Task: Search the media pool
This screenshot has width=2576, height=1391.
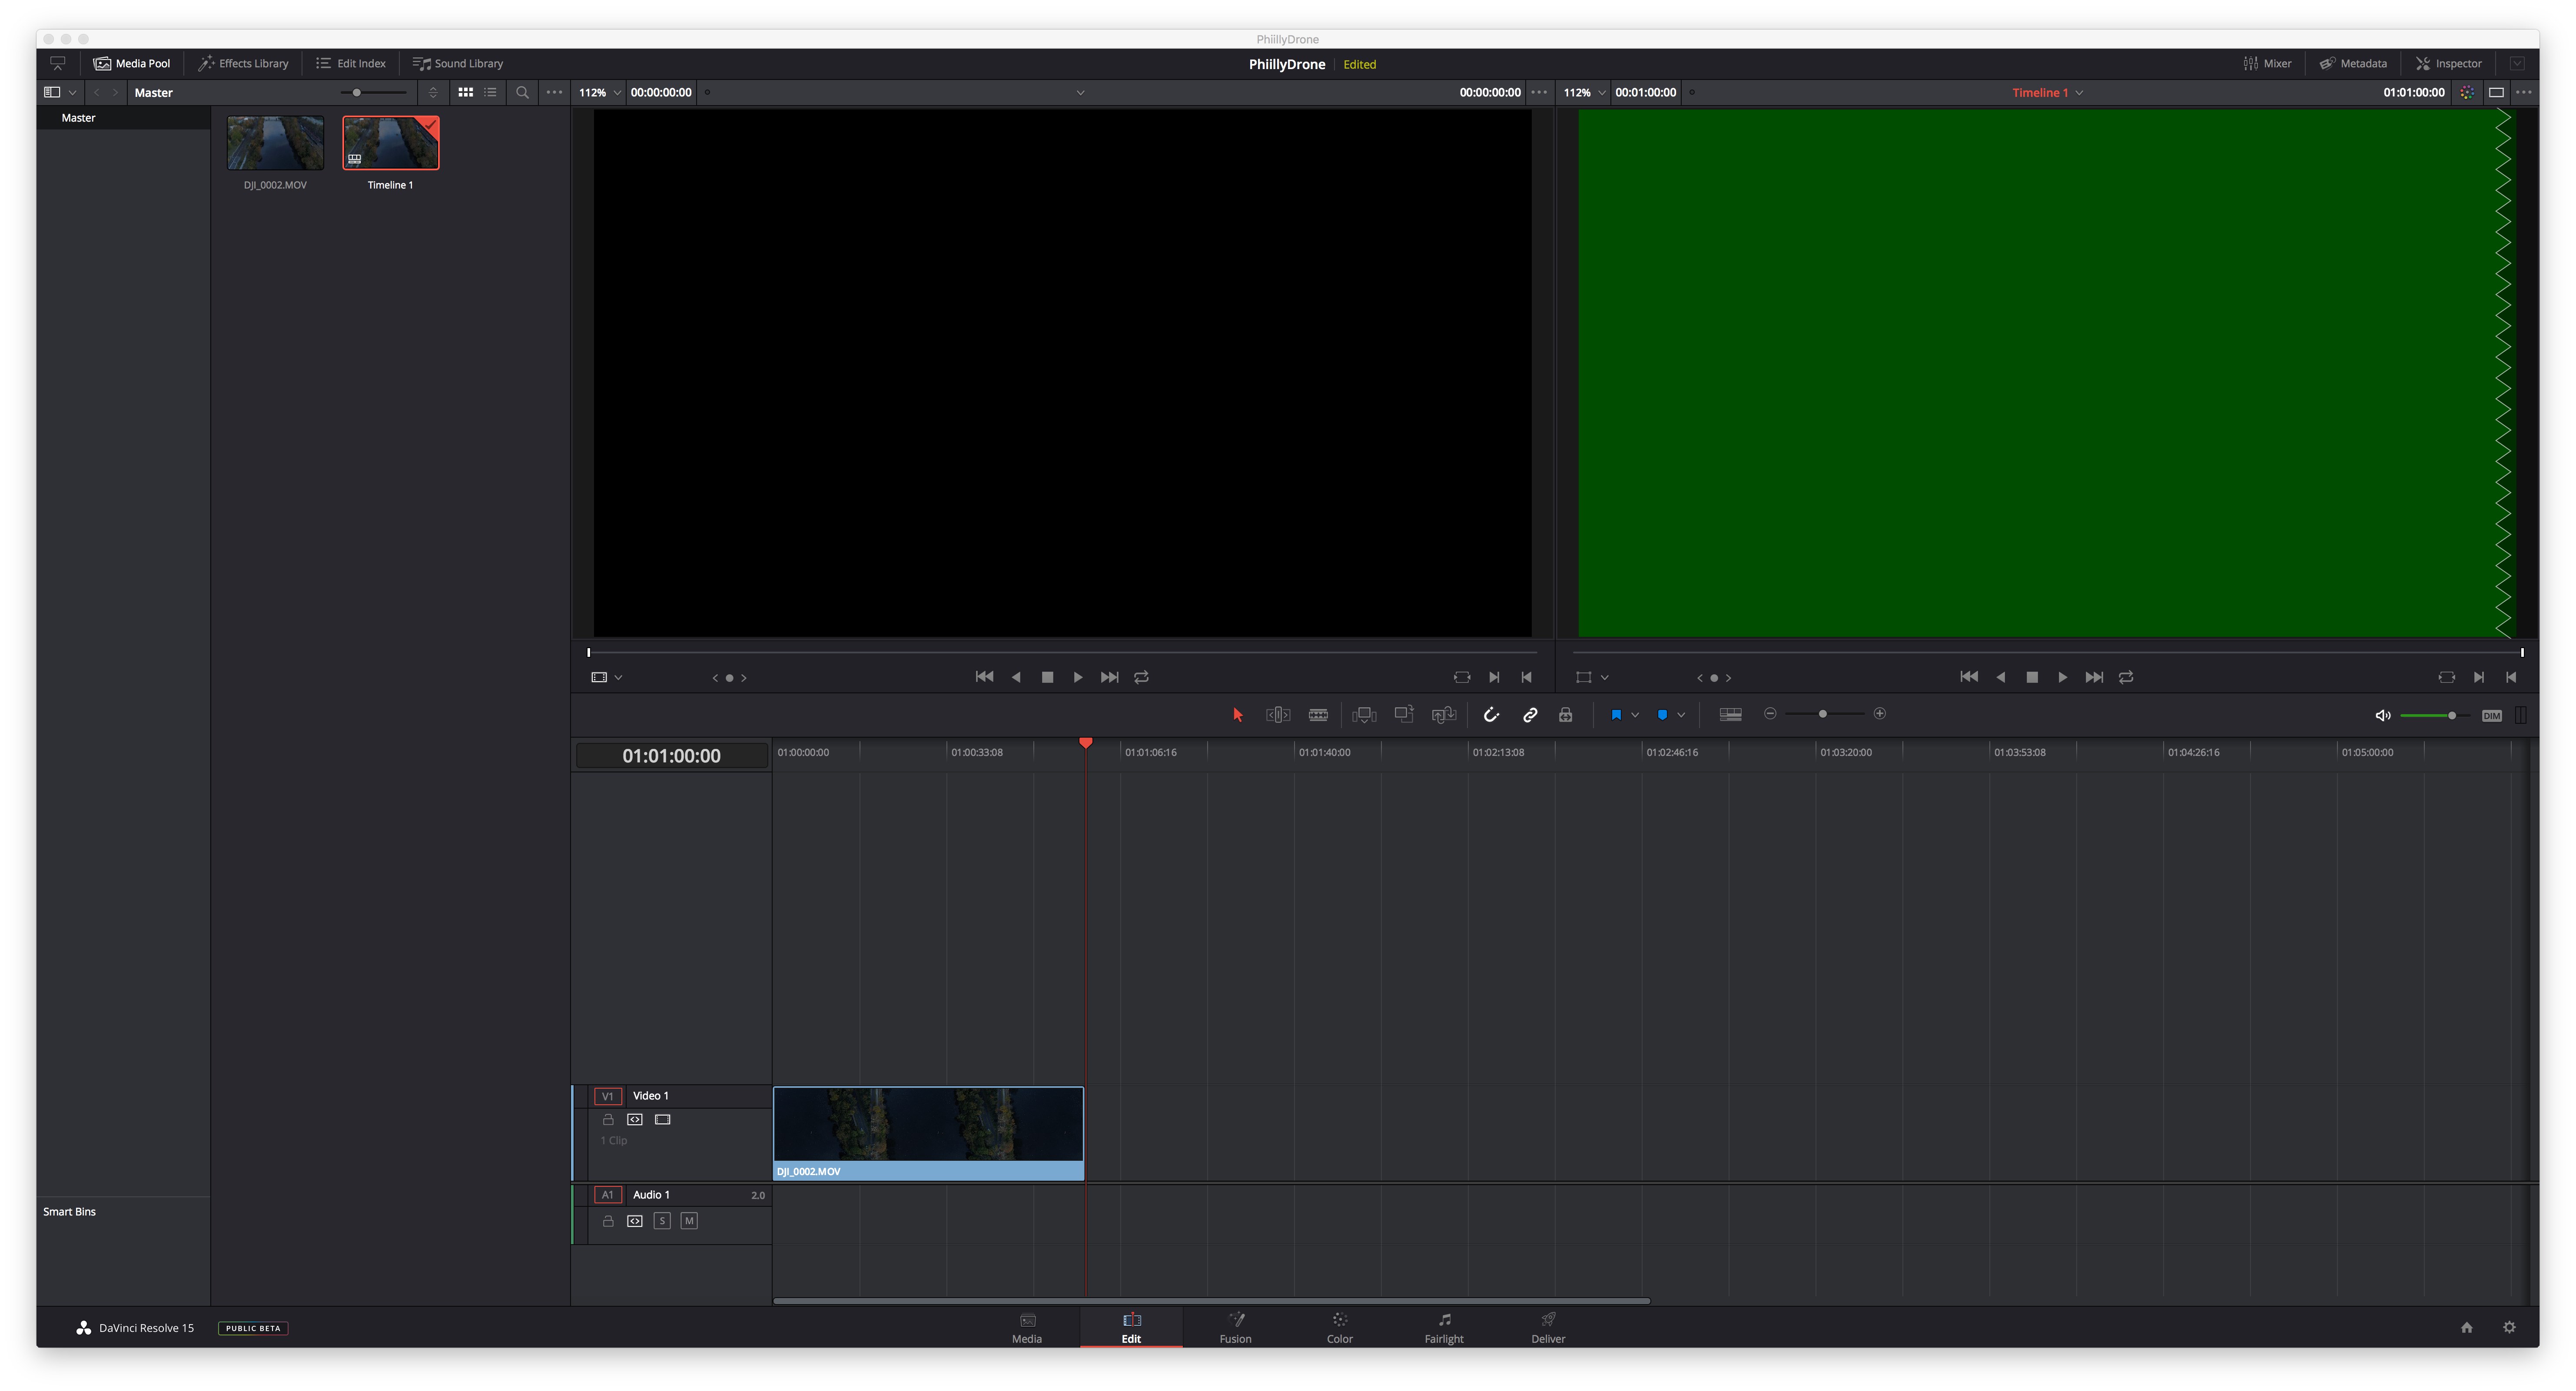Action: point(522,92)
